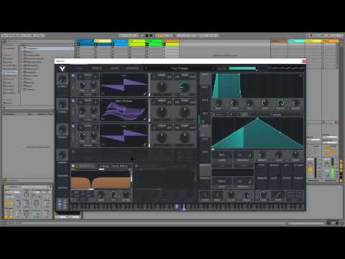Select the LFO 3 modulation source
Viewport: 345px width, 259px height.
click(205, 143)
